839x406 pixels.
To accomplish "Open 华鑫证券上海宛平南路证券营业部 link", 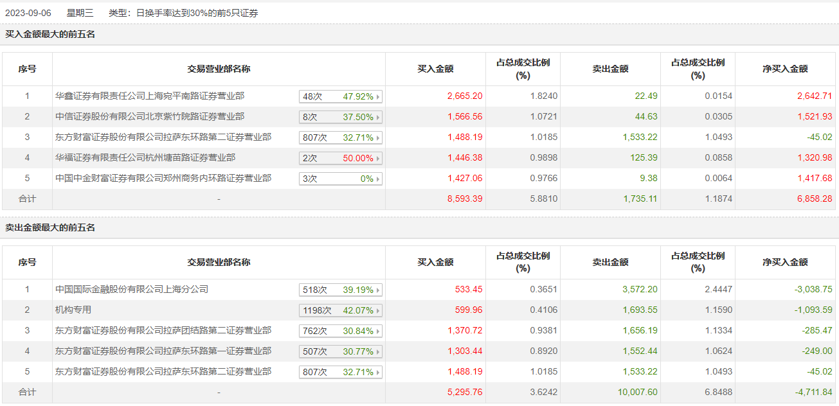I will coord(150,96).
